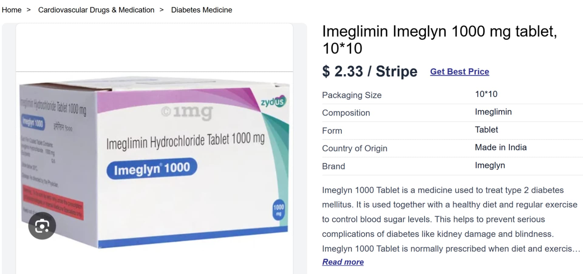This screenshot has width=583, height=274.
Task: Open the Diabetes Medicine breadcrumb
Action: (x=202, y=10)
